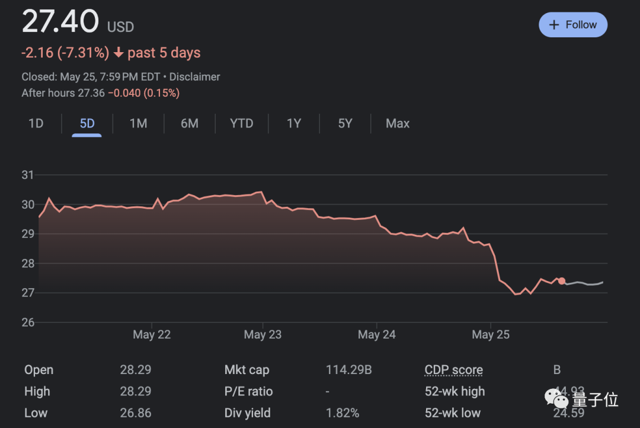Click the May 23 axis label
Viewport: 640px width, 428px height.
point(263,334)
